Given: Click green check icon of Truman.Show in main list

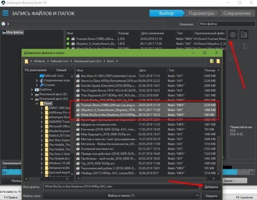Looking at the screenshot, I should 68,39.
